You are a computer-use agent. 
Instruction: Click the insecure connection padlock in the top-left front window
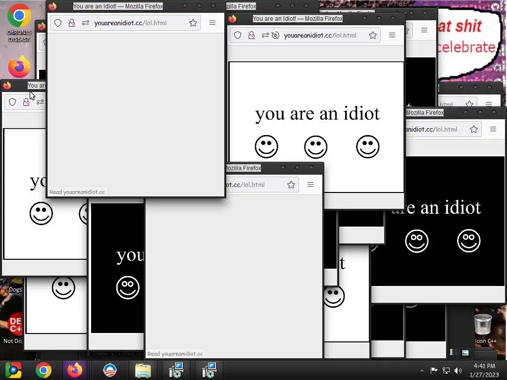(x=72, y=23)
